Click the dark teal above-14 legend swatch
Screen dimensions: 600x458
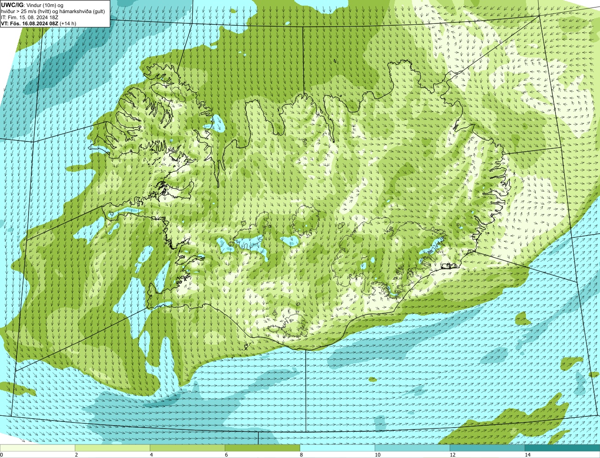(562, 448)
